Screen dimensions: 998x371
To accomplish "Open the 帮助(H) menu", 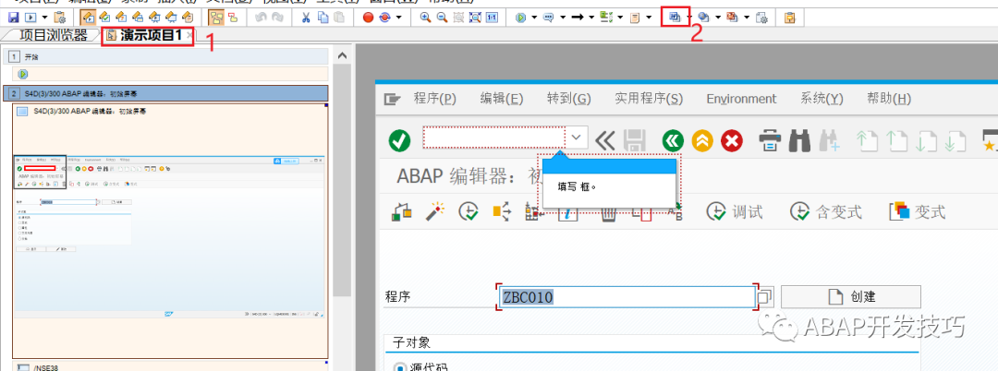I will pyautogui.click(x=889, y=99).
